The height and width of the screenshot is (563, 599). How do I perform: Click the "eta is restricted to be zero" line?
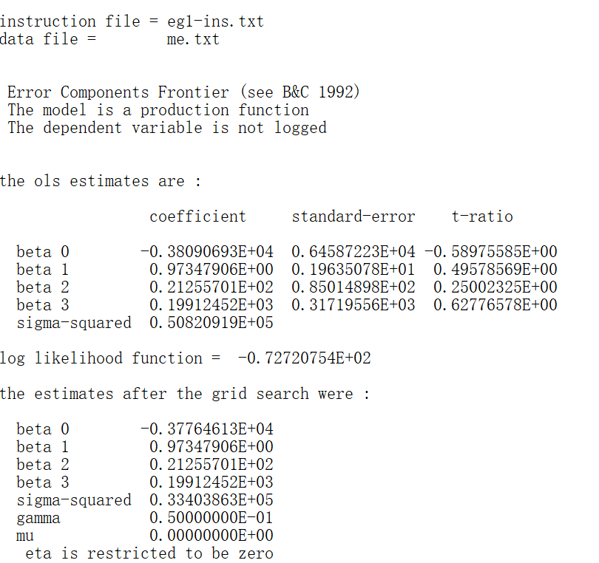149,553
